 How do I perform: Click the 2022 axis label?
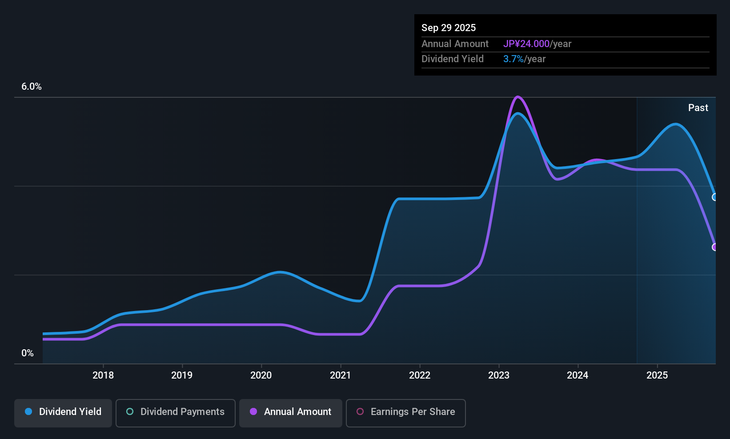pos(420,375)
